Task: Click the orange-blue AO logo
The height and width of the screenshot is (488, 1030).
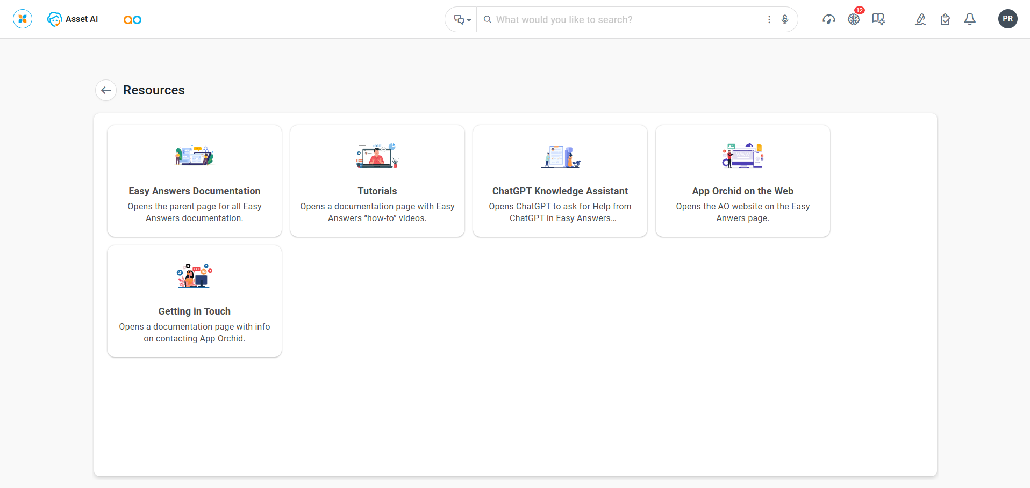Action: [132, 20]
